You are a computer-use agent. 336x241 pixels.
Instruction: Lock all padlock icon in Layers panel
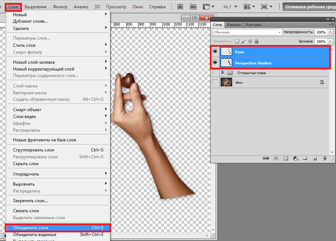256,41
